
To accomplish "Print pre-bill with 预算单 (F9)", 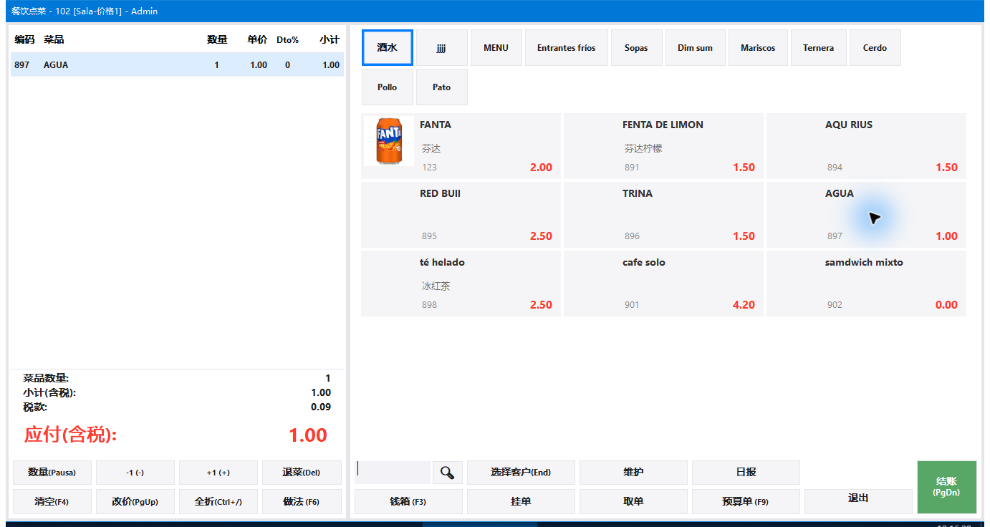I will 746,502.
